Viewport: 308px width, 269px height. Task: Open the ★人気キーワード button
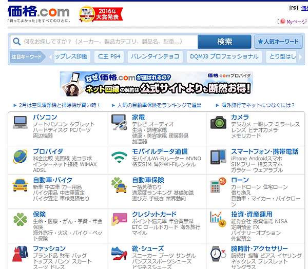click(278, 42)
